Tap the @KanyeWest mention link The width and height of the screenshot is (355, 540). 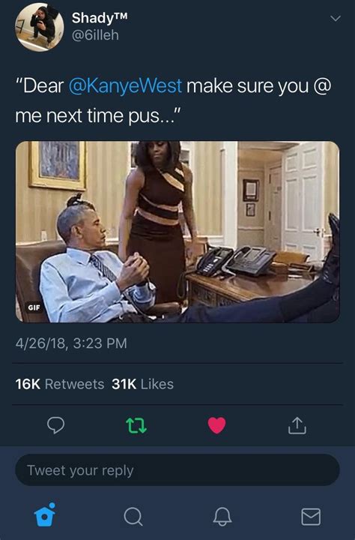[x=125, y=85]
